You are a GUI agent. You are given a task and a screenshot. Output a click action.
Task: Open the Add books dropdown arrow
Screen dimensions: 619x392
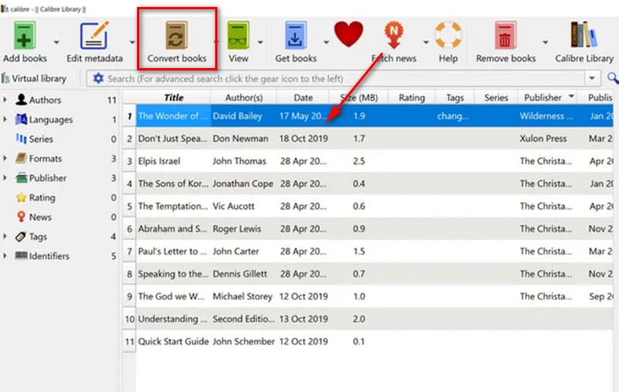pyautogui.click(x=56, y=42)
